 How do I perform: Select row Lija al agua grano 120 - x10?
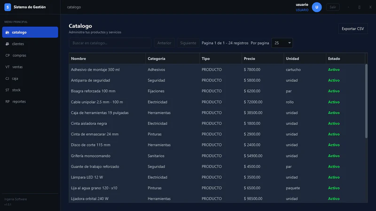pyautogui.click(x=217, y=188)
